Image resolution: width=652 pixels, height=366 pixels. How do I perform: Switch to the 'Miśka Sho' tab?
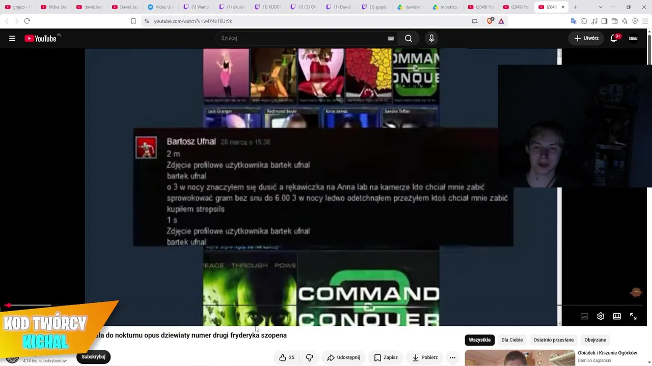pos(54,7)
